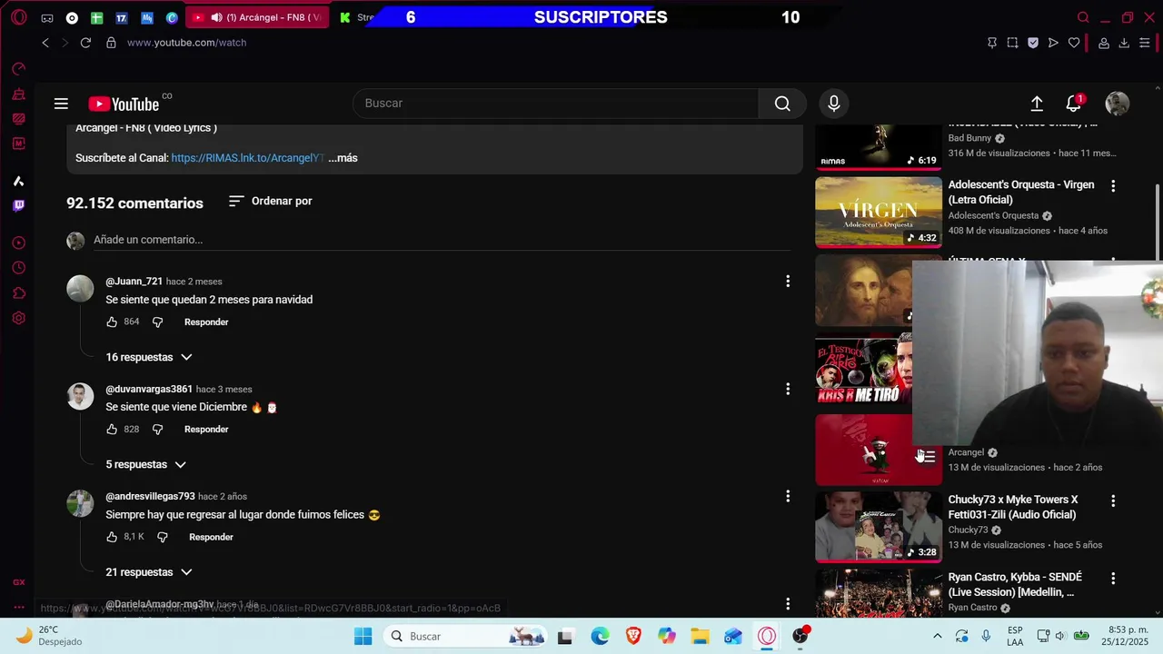Open GX Corner controller icon in tab bar

pos(47,17)
